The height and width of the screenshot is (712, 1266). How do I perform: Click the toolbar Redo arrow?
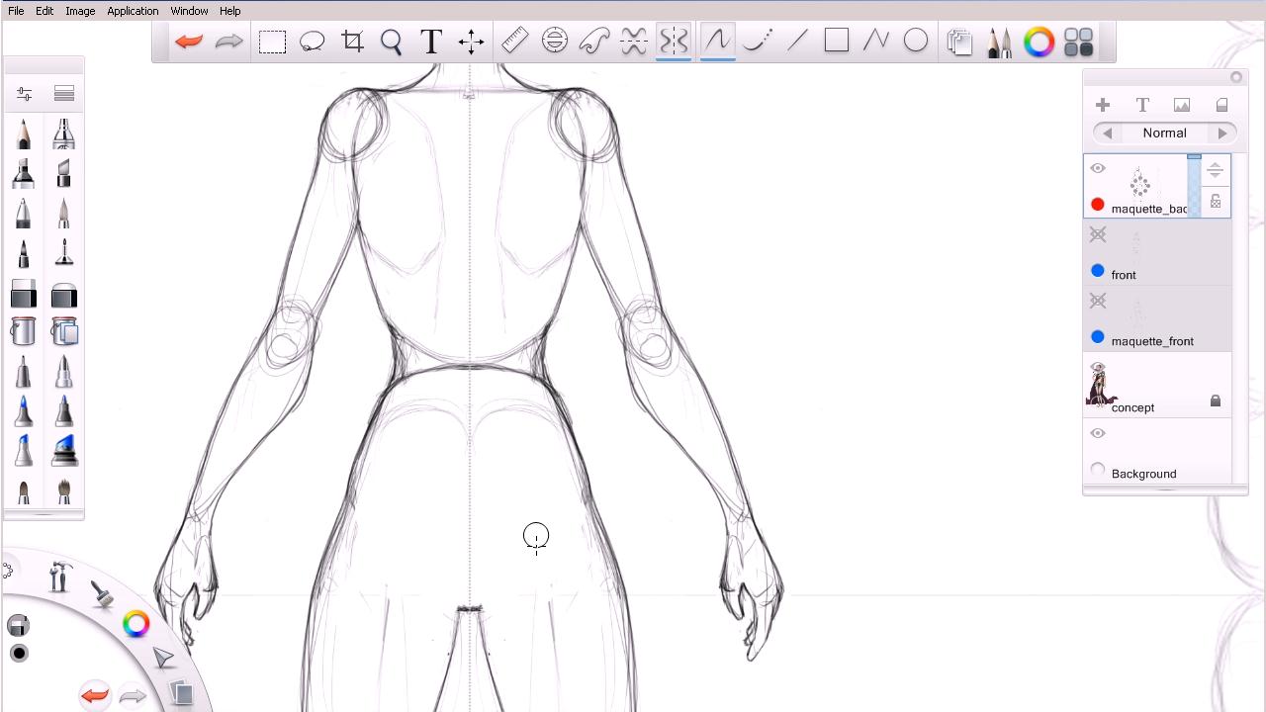(x=228, y=42)
